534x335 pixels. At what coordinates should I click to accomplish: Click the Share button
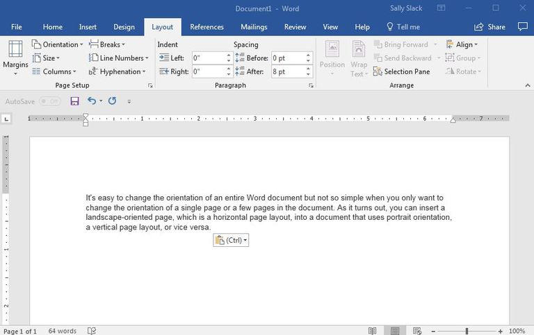point(489,27)
